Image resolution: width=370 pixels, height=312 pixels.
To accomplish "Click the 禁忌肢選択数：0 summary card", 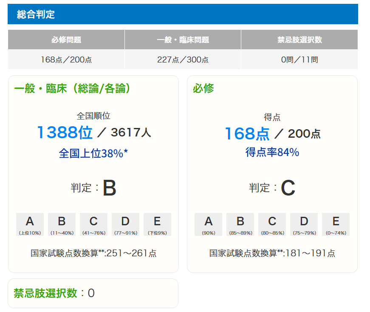I will tap(93, 293).
